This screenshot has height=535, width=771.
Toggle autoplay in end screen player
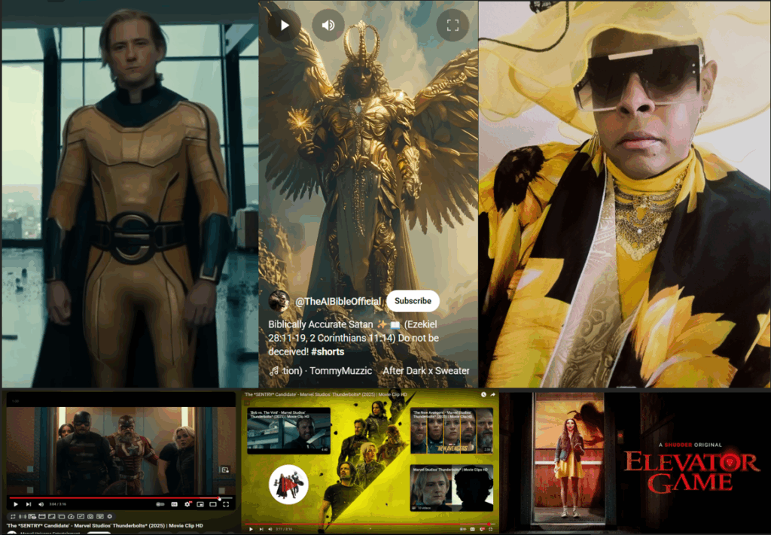click(x=463, y=529)
